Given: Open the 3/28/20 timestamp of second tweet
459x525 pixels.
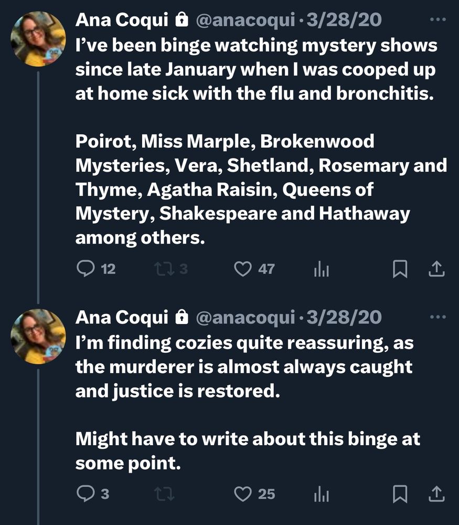Looking at the screenshot, I should tap(345, 317).
